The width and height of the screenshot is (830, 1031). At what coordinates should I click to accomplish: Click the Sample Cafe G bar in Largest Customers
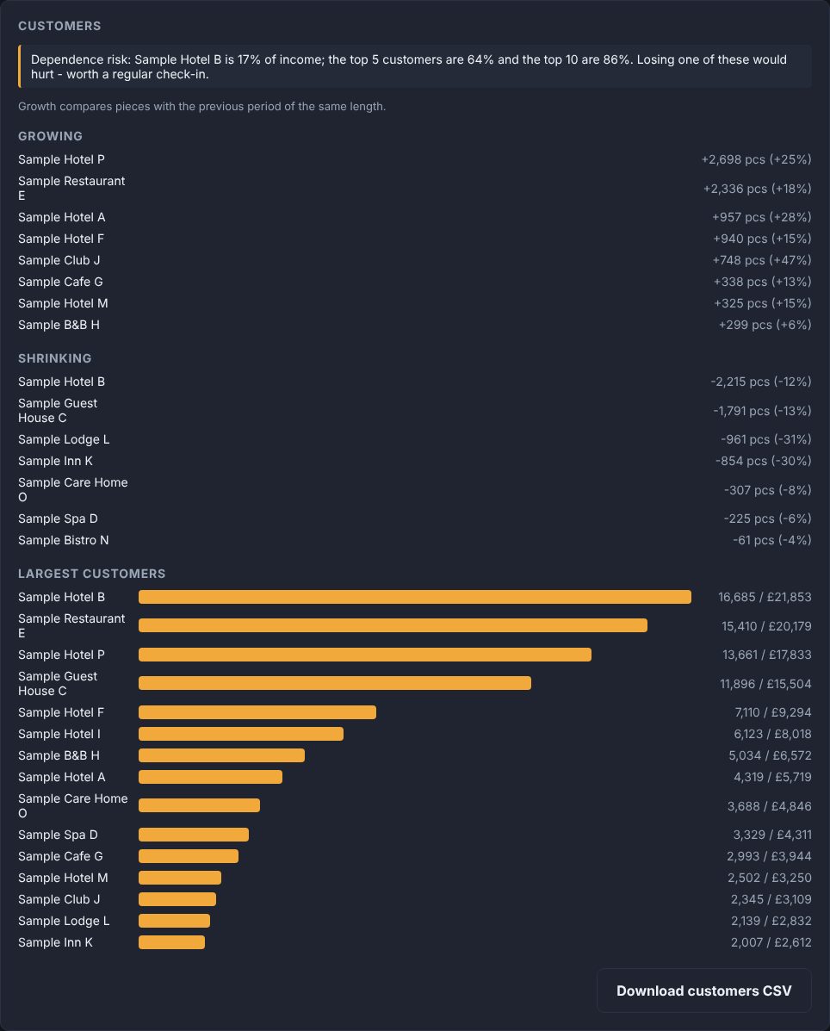tap(188, 856)
